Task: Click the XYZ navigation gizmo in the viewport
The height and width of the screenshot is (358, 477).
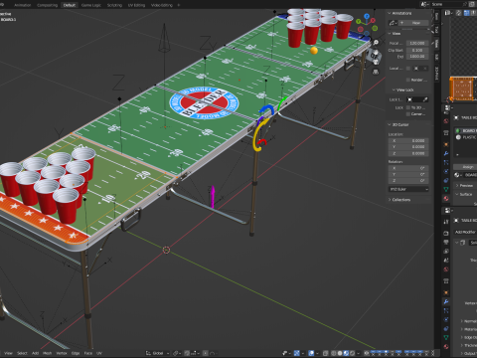Action: pos(367,24)
